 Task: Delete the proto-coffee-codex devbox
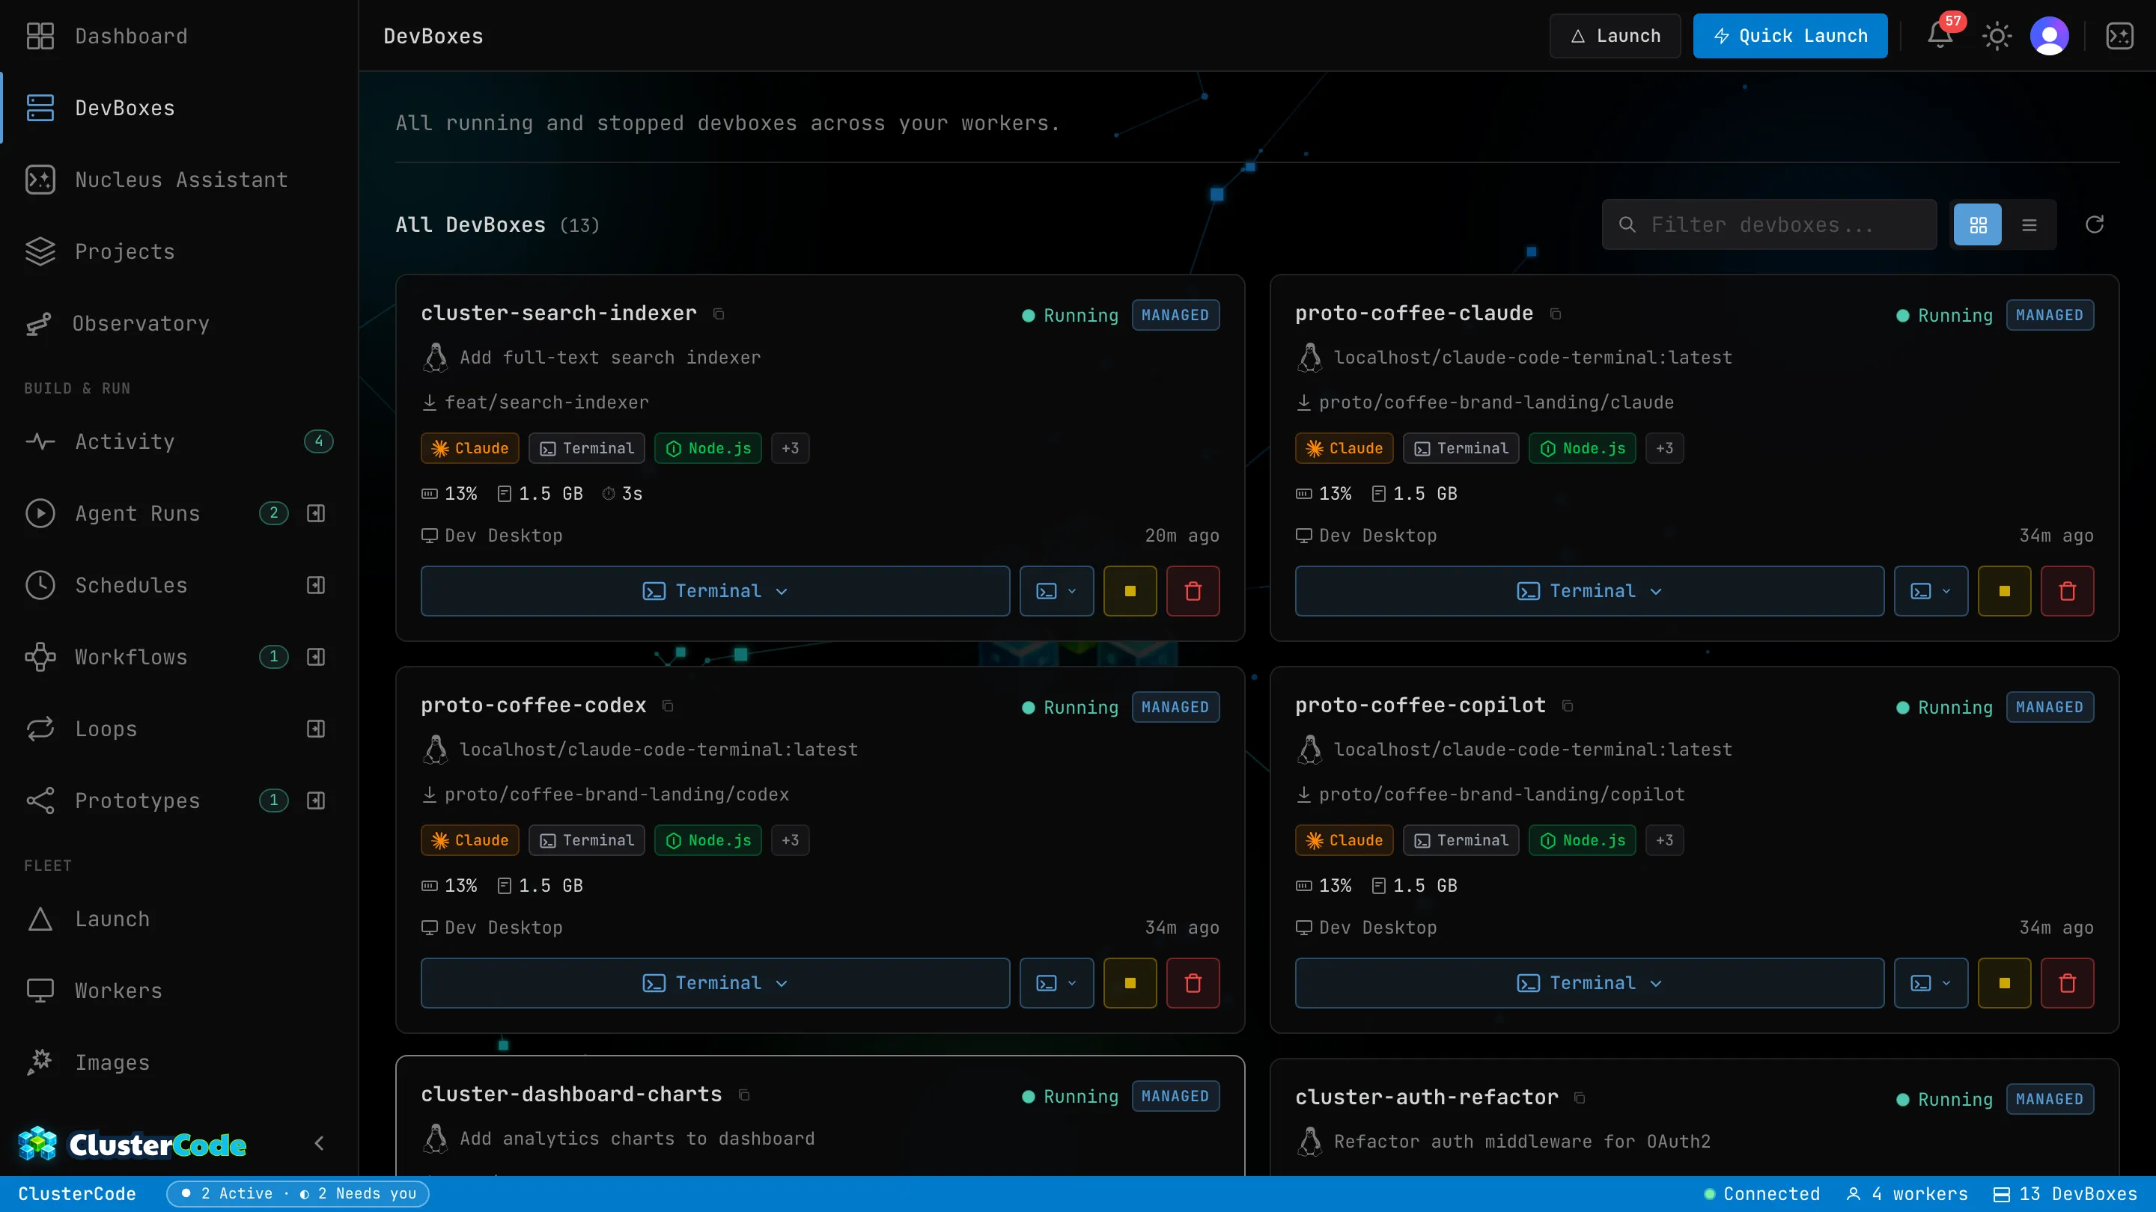point(1193,983)
